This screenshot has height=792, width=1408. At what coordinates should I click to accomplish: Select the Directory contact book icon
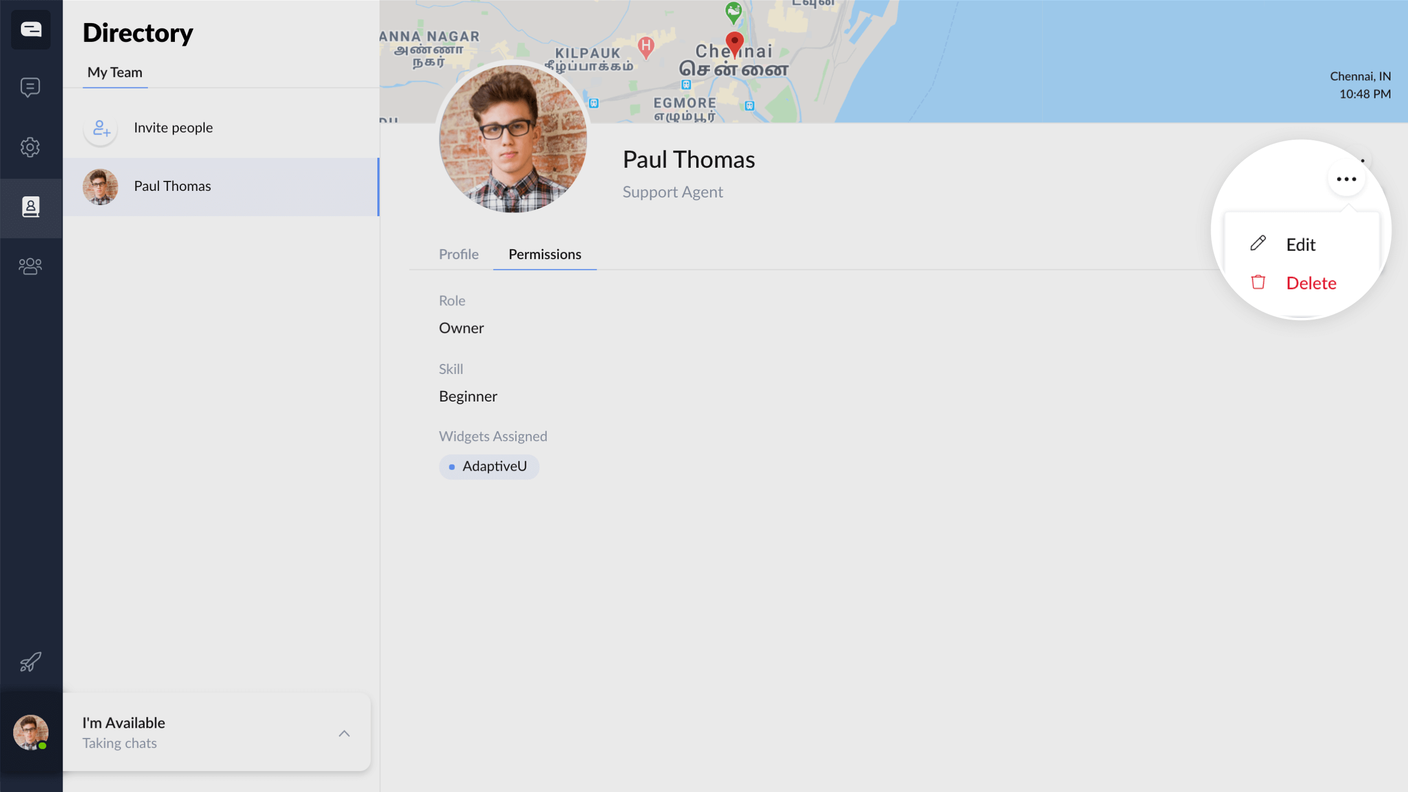(x=30, y=207)
